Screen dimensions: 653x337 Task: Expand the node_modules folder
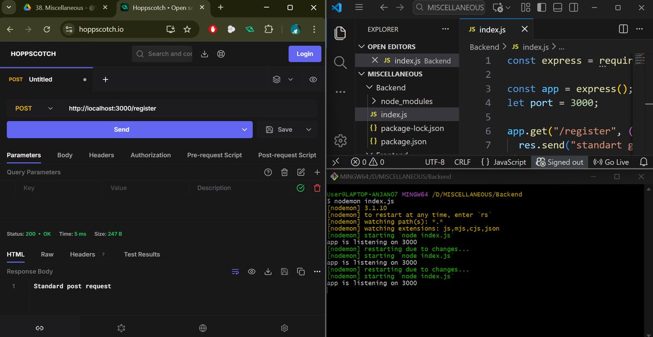click(374, 101)
